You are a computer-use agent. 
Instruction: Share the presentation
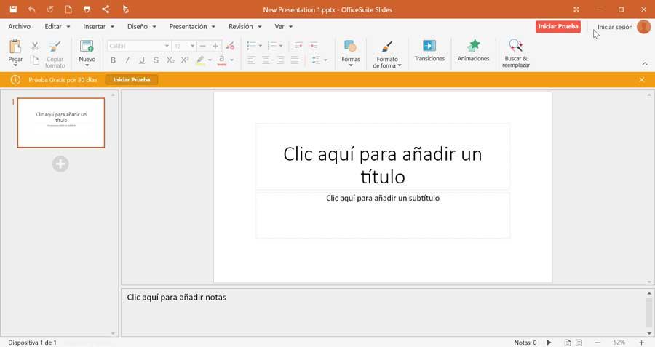(x=106, y=9)
